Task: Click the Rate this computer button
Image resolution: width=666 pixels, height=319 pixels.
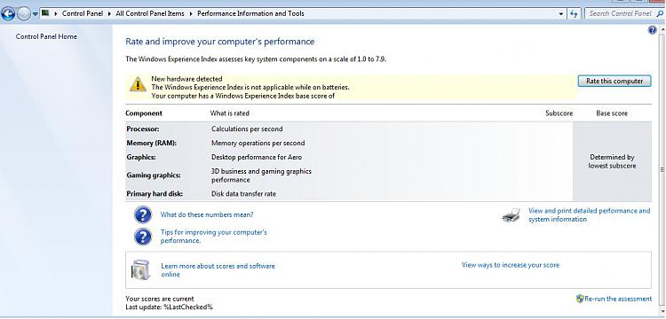Action: [x=614, y=81]
